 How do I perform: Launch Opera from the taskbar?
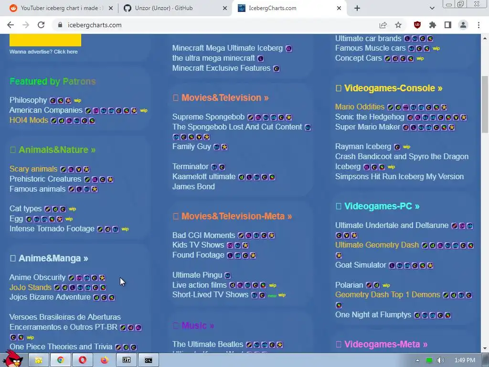click(82, 360)
